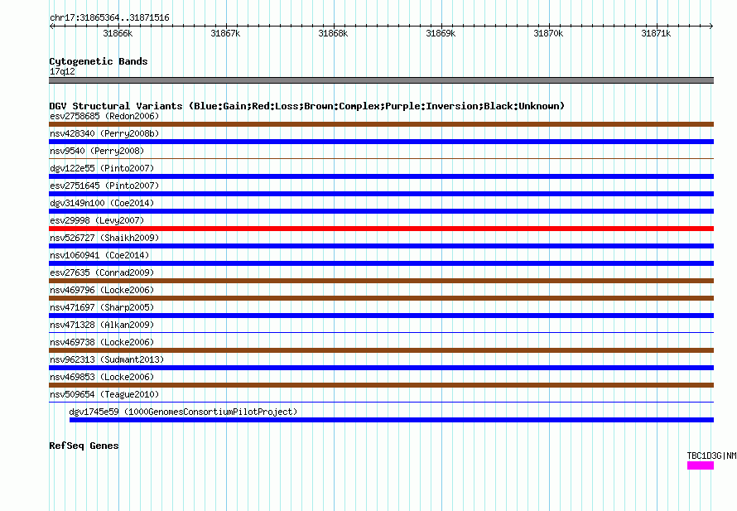The image size is (737, 511).
Task: Click nsv469853 (Locke2006) variant label
Action: point(102,377)
